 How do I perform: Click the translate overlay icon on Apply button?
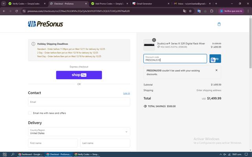[x=213, y=60]
